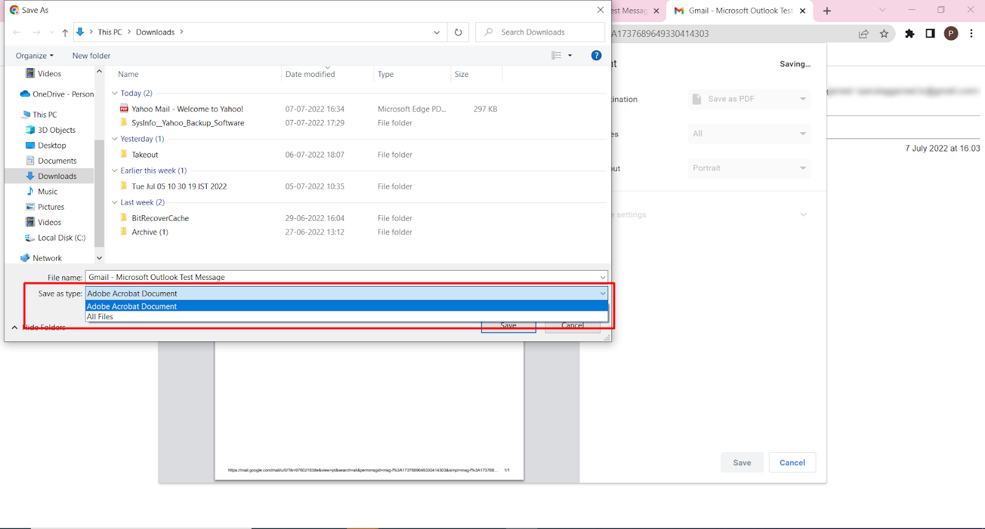Click Cancel in print preview panel
The image size is (985, 529).
(792, 463)
